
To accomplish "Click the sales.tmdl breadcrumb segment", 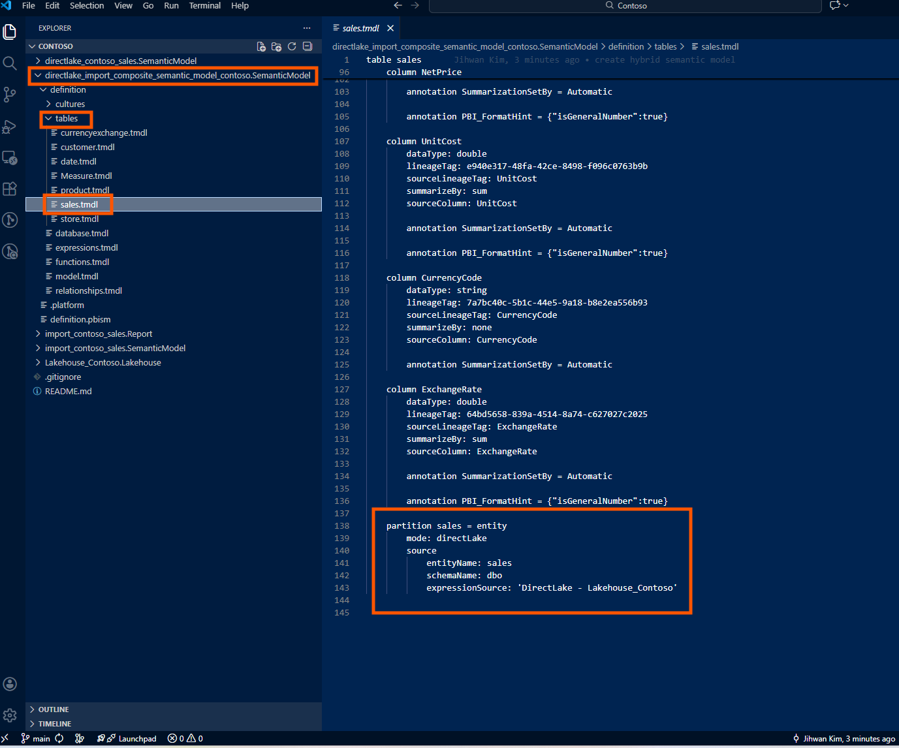I will (715, 46).
